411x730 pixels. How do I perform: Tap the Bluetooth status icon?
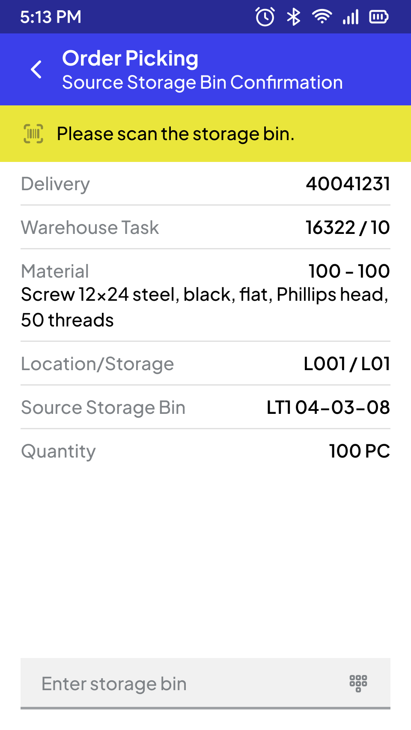293,17
